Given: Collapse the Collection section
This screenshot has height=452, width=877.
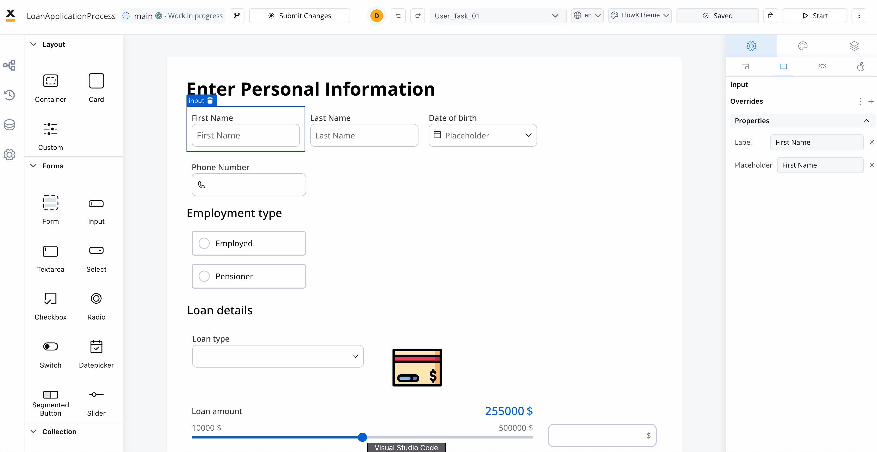Looking at the screenshot, I should click(33, 431).
